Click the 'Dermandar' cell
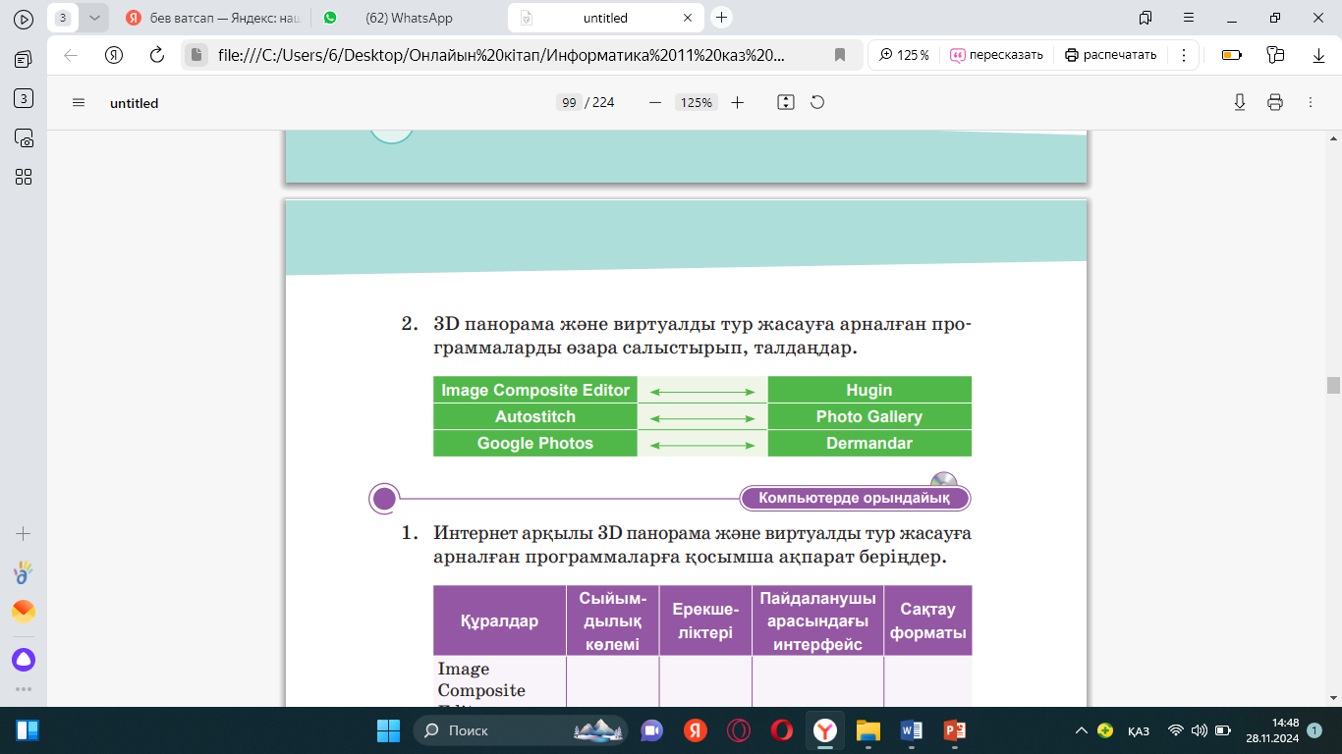 click(869, 443)
